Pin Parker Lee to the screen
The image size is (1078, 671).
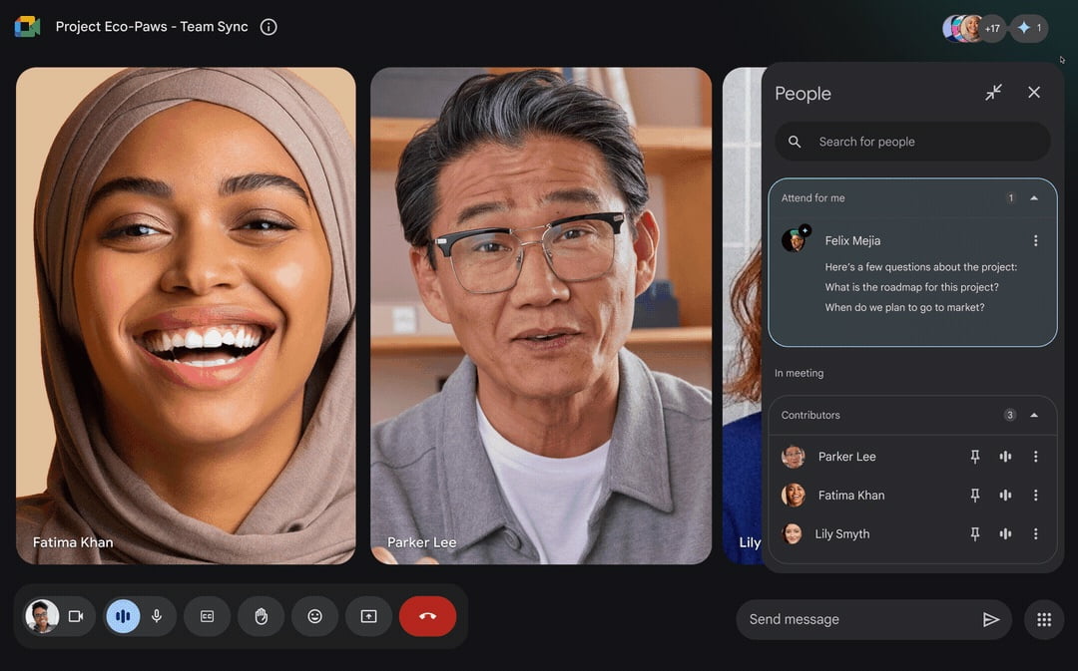pos(974,456)
